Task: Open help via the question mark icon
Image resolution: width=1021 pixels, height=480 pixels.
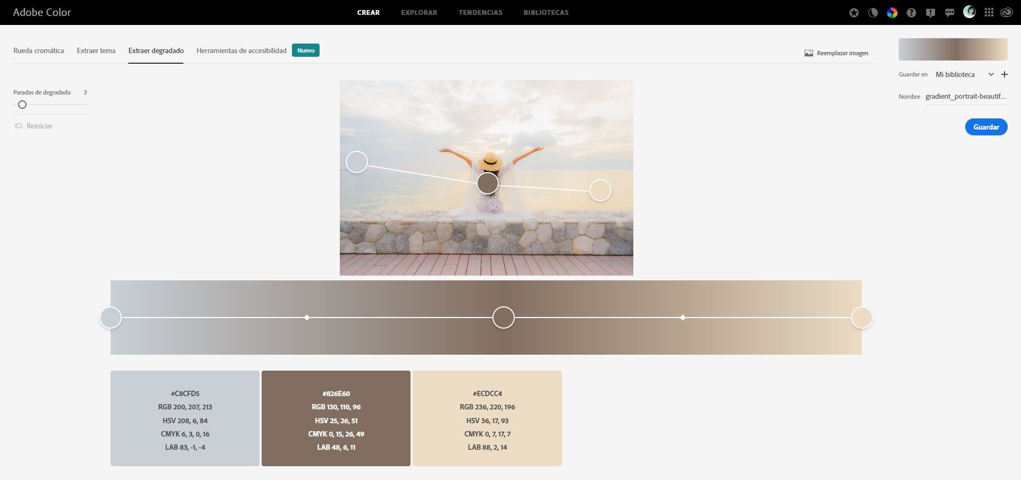Action: point(911,13)
